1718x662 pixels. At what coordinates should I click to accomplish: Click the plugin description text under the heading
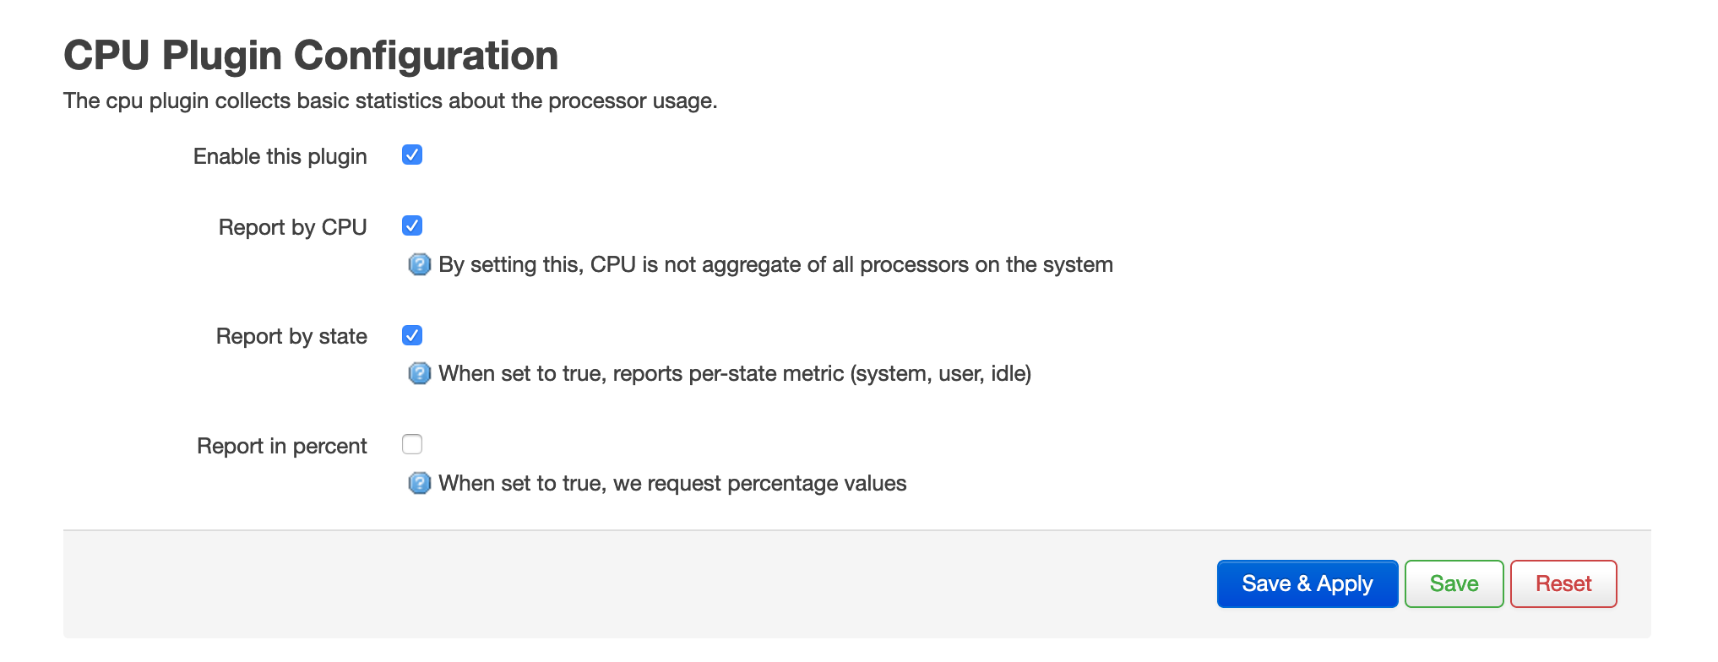click(x=390, y=100)
